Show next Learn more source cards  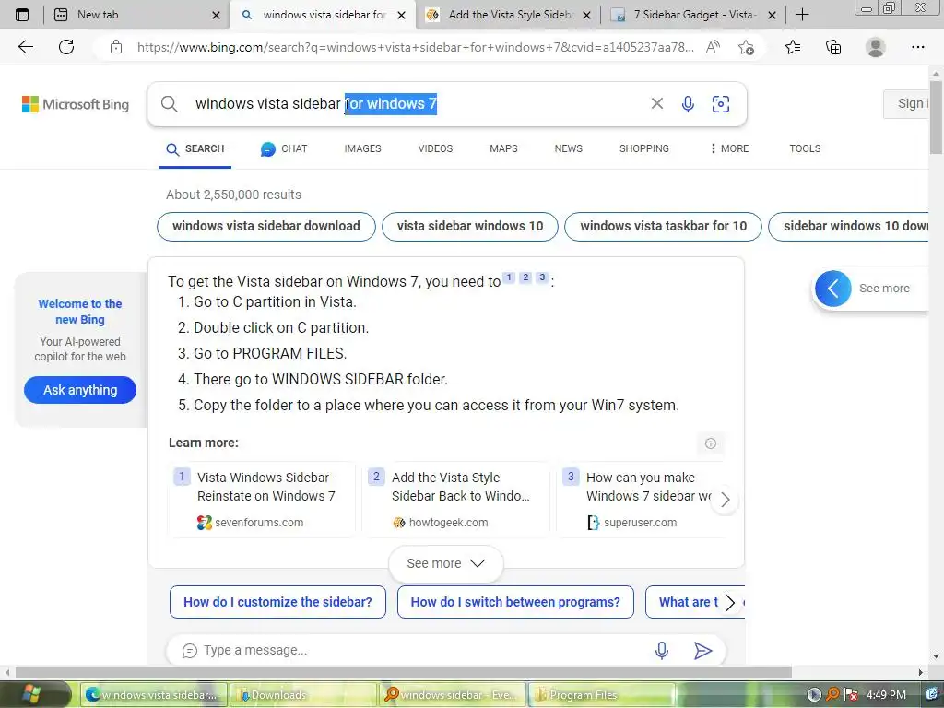725,499
